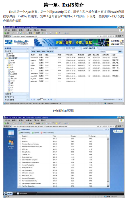Collapse the 日志管理 accordion panel
The height and width of the screenshot is (204, 129).
click(27, 51)
